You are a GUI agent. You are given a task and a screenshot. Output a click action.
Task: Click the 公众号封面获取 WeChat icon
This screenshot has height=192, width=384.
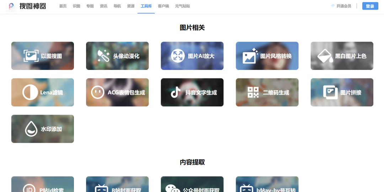pos(172,188)
